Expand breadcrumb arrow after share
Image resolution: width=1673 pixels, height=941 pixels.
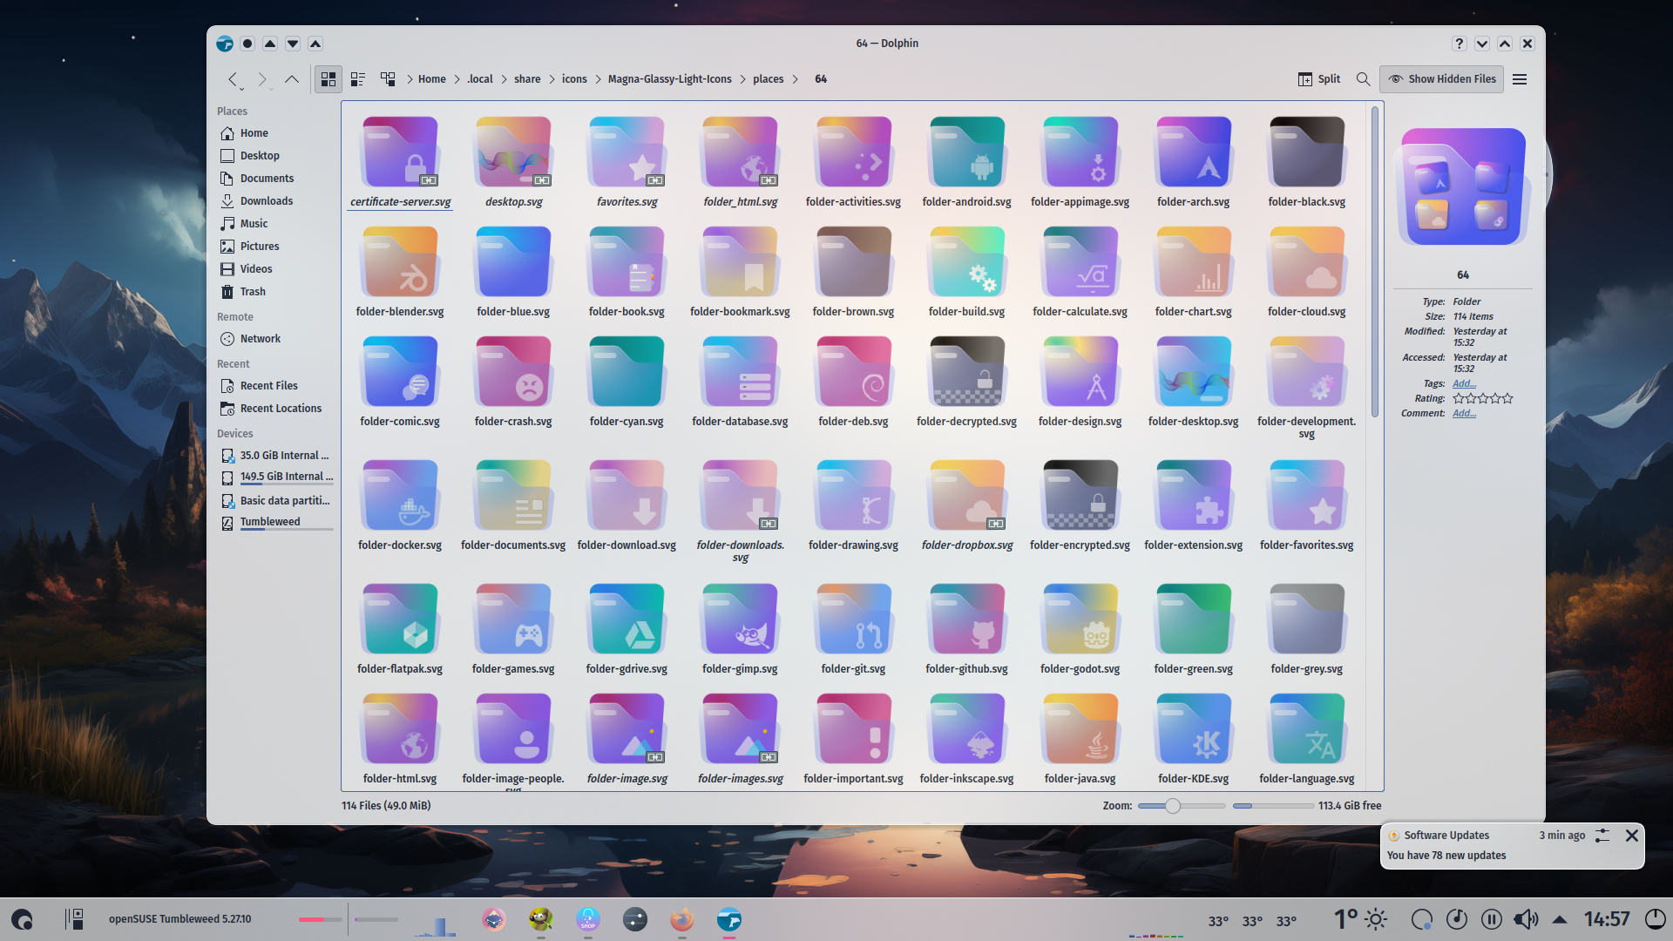pyautogui.click(x=551, y=79)
